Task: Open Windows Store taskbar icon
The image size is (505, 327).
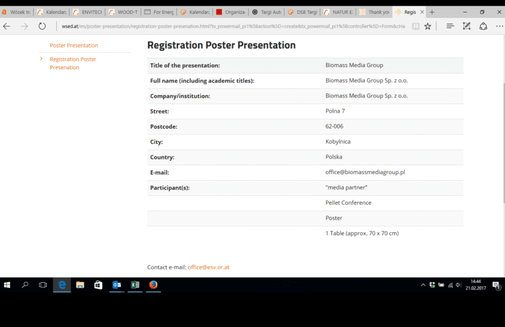Action: 98,285
